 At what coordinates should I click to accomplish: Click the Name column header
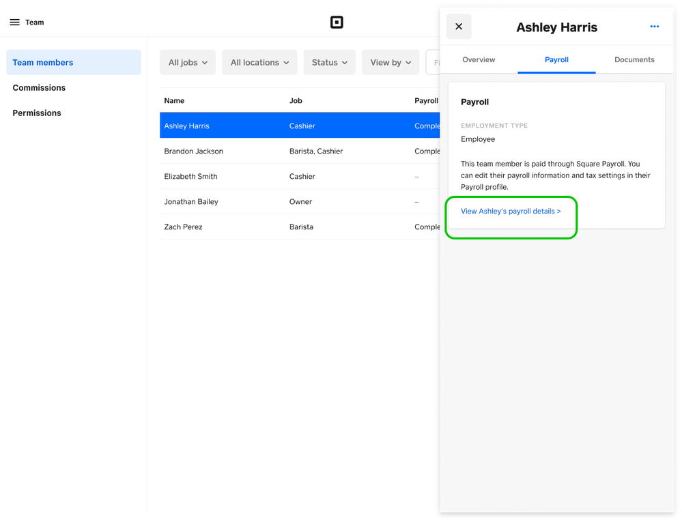coord(174,100)
